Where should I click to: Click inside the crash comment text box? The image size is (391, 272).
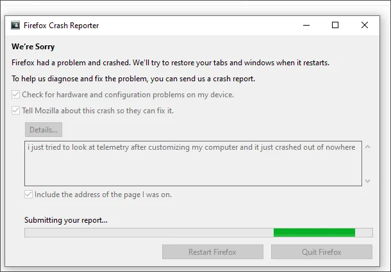click(x=193, y=163)
